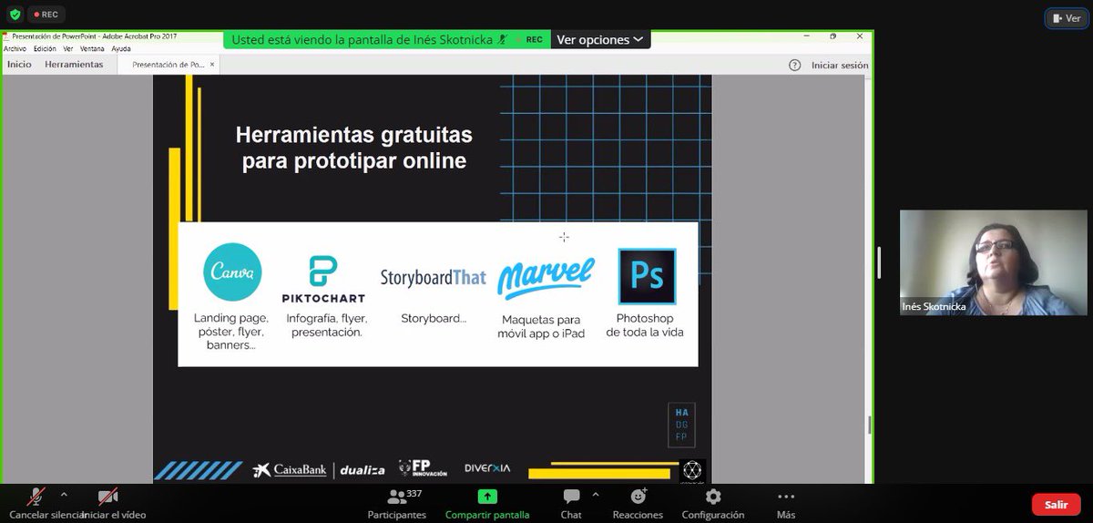The width and height of the screenshot is (1093, 523).
Task: Open the Ayuda menu in Acrobat
Action: tap(121, 48)
